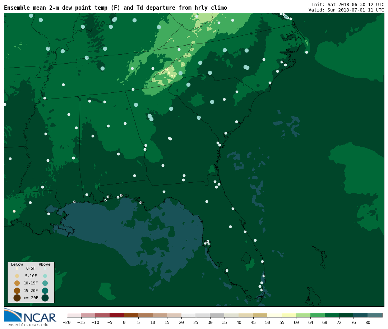Click the below 5-10F tan legend circle

17,276
